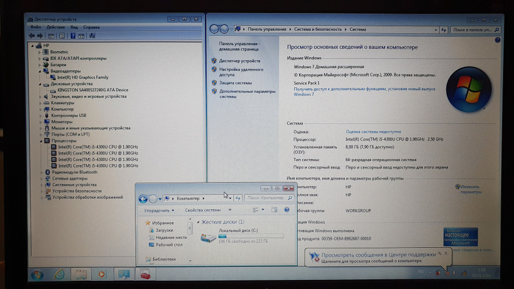This screenshot has height=289, width=514.
Task: Expand the Biometric node in device tree
Action: pos(40,52)
